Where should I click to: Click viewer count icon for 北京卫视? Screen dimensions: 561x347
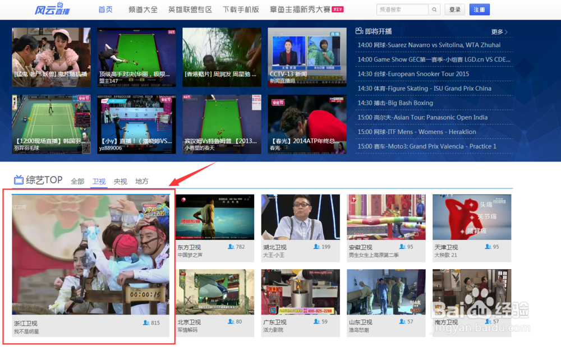[231, 322]
